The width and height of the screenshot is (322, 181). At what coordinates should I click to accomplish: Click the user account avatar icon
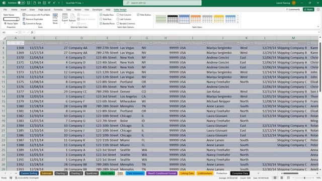[294, 3]
